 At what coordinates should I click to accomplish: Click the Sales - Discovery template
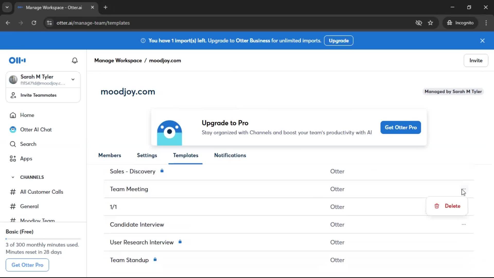coord(133,171)
